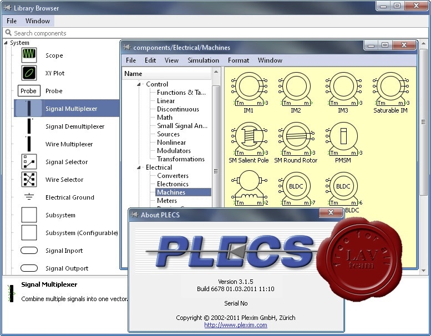Select the Electronics tree item
This screenshot has height=336, width=431.
(x=173, y=184)
